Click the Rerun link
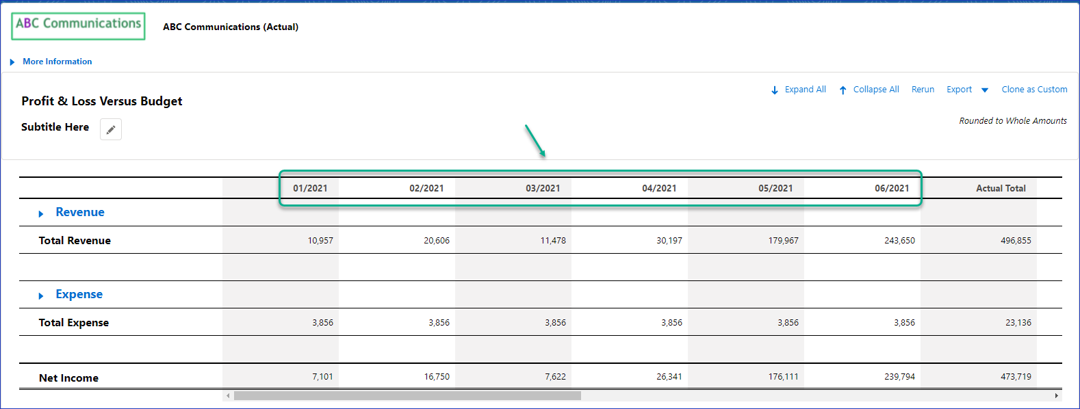This screenshot has height=409, width=1080. [x=923, y=90]
